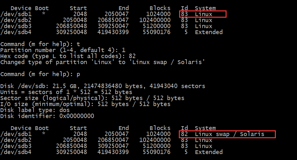Click the 'System' header of the first table
The image size is (297, 160).
coord(205,8)
